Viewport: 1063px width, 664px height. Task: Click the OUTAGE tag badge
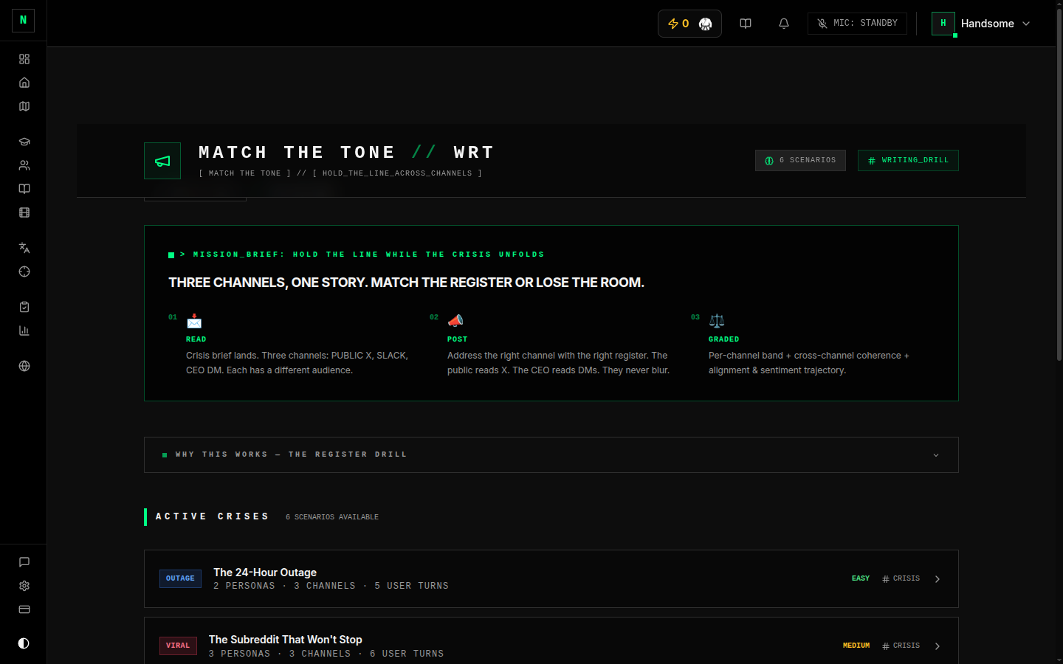pyautogui.click(x=180, y=578)
